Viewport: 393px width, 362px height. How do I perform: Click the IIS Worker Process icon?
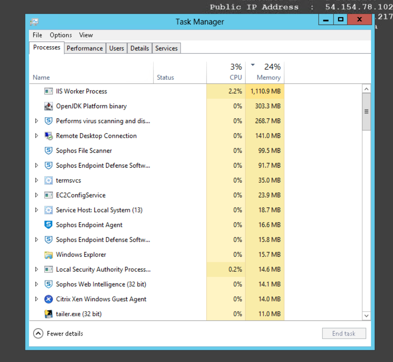coord(48,91)
